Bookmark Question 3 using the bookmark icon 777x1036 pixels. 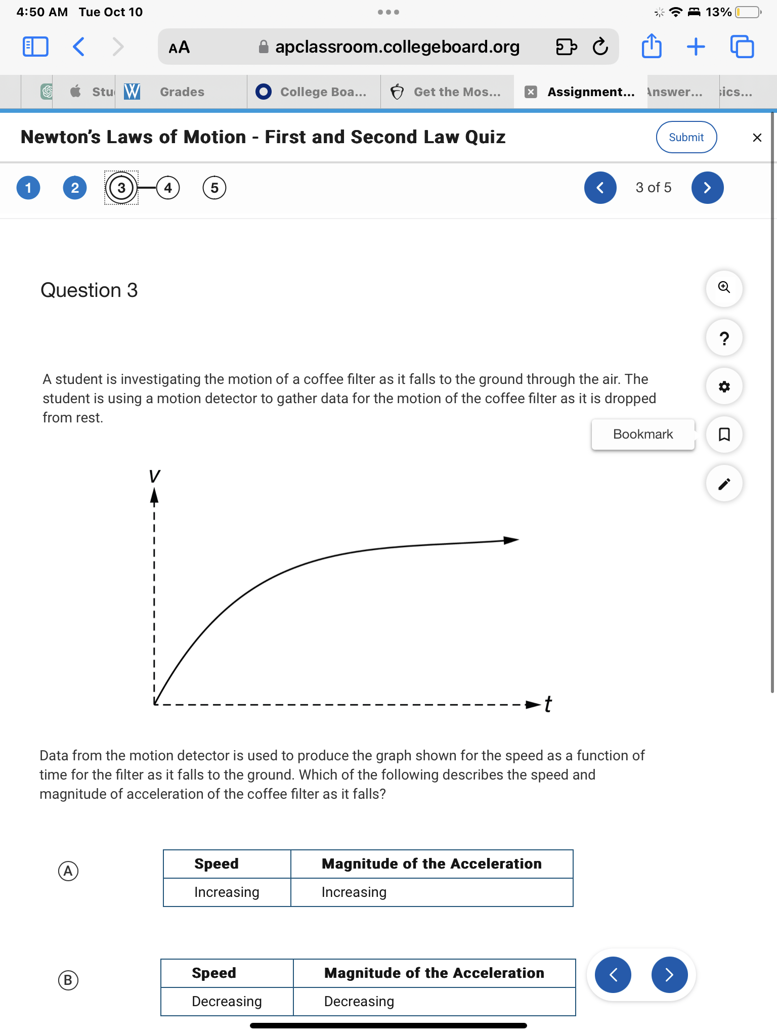(724, 435)
